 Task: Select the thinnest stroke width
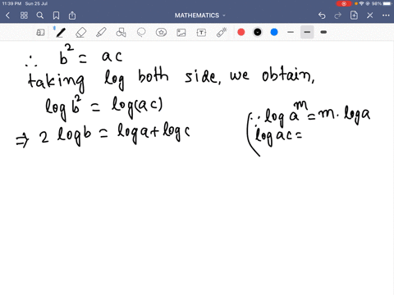tap(291, 32)
